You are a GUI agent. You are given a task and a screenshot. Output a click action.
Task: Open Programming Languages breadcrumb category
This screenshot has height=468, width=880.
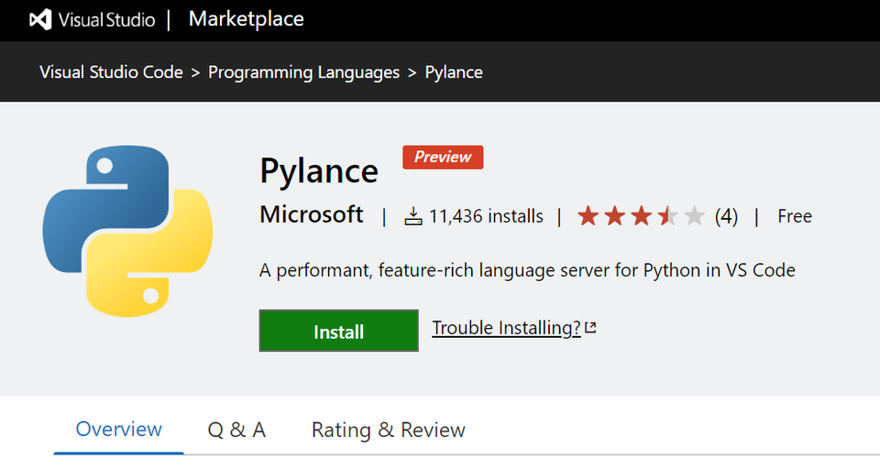pyautogui.click(x=303, y=71)
